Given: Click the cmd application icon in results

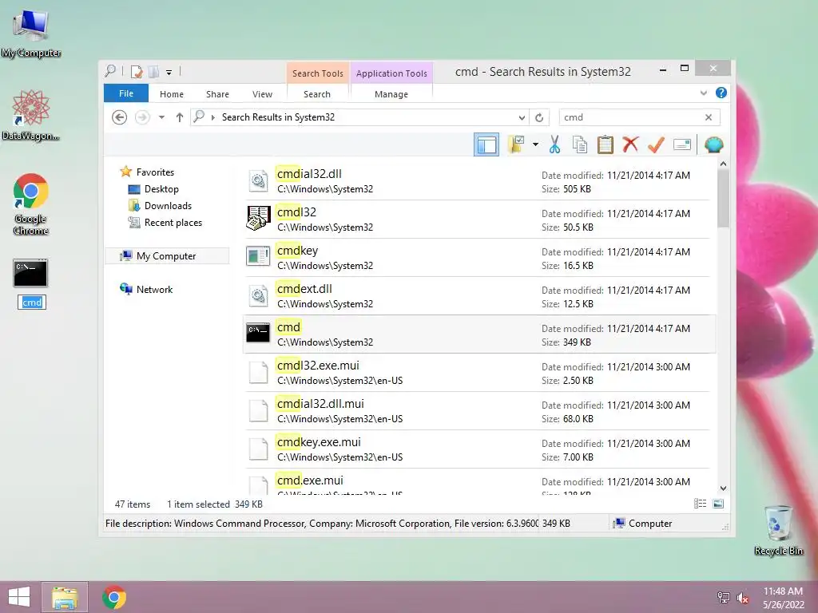Looking at the screenshot, I should (x=258, y=332).
